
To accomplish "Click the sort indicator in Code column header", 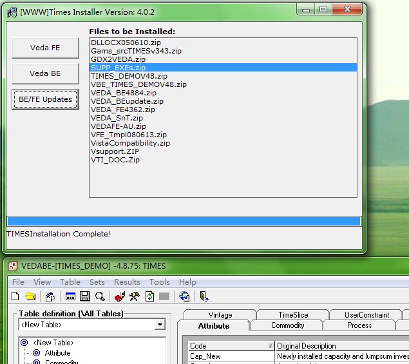I will pyautogui.click(x=271, y=346).
